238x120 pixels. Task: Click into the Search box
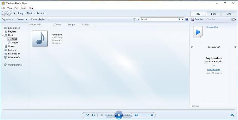[x=159, y=19]
